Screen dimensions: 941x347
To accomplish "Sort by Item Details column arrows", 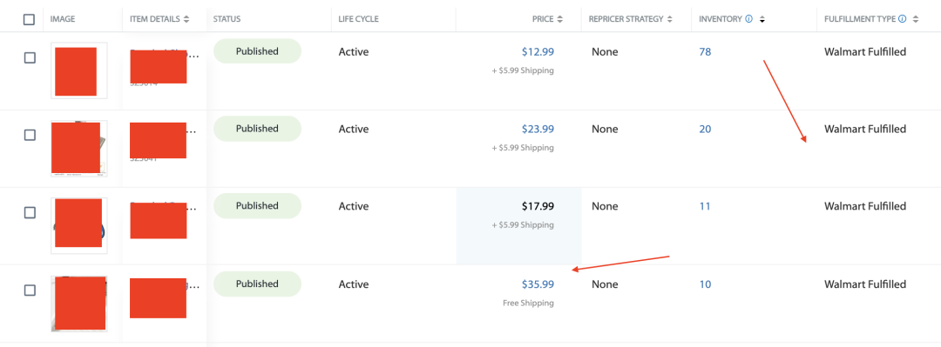I will 186,19.
